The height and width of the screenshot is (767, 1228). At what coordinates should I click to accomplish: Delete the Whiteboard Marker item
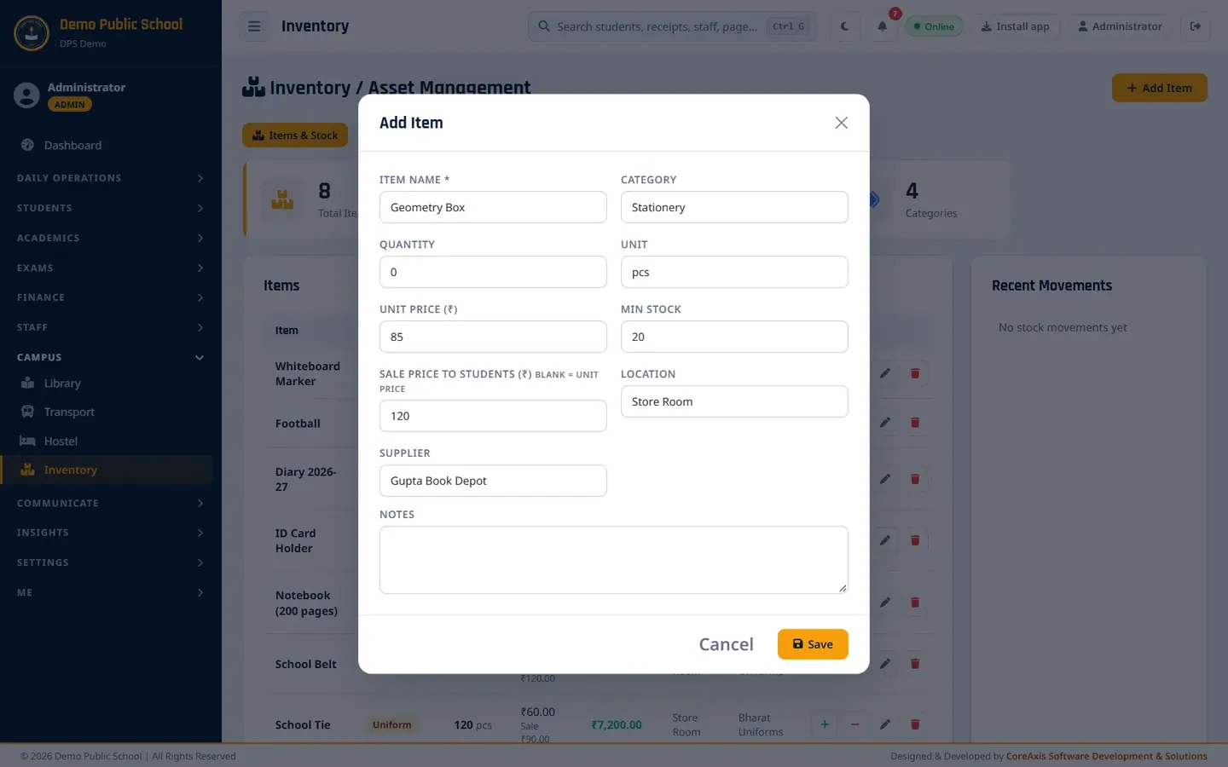point(915,373)
